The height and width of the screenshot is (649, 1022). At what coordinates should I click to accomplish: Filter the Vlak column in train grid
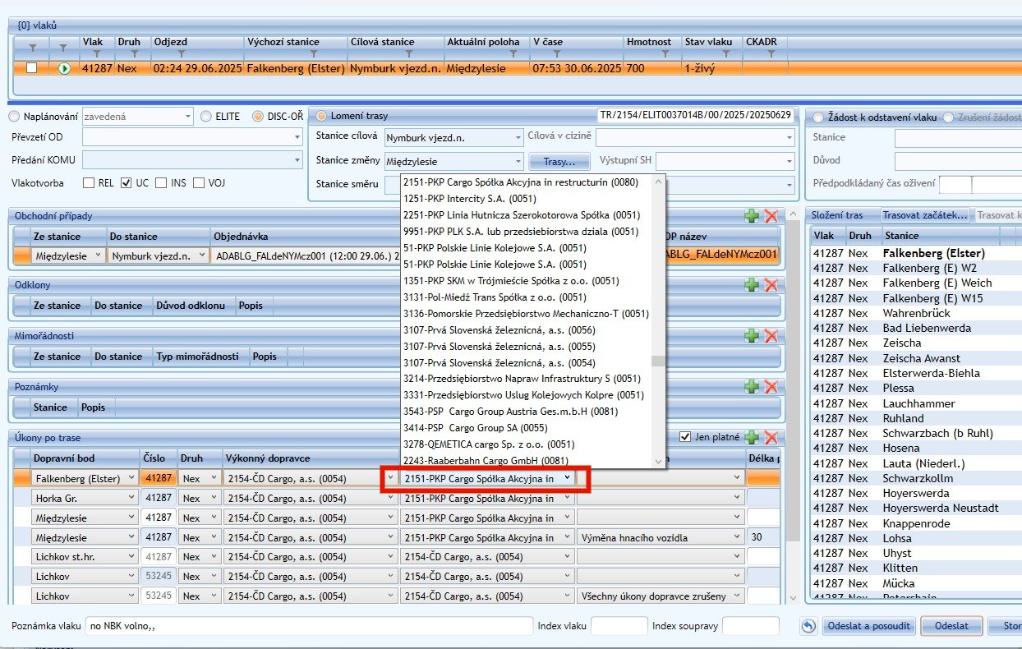(x=96, y=54)
